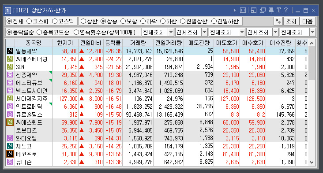The height and width of the screenshot is (173, 323).
Task: Click the boxed 'm' icon in the title bar
Action: (x=243, y=10)
